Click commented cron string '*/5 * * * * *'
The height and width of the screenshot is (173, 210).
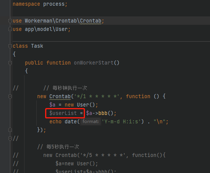(103, 155)
